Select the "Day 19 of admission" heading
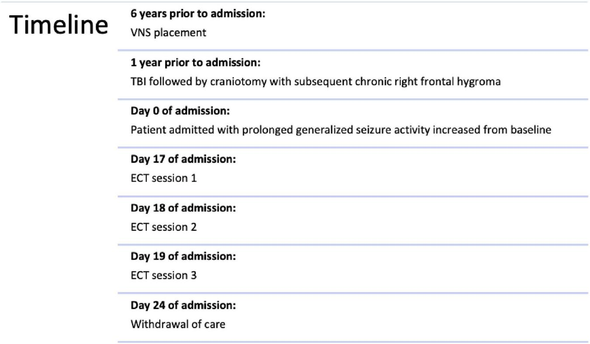 coord(183,257)
